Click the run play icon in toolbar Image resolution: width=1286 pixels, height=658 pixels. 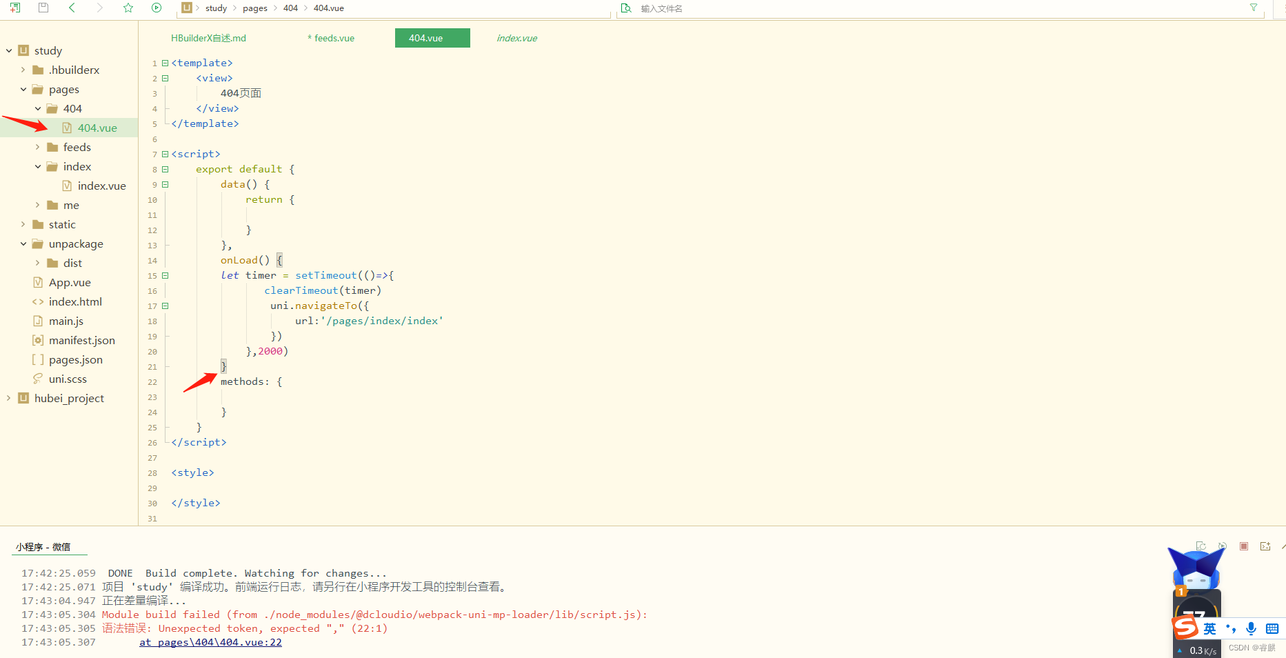click(157, 8)
